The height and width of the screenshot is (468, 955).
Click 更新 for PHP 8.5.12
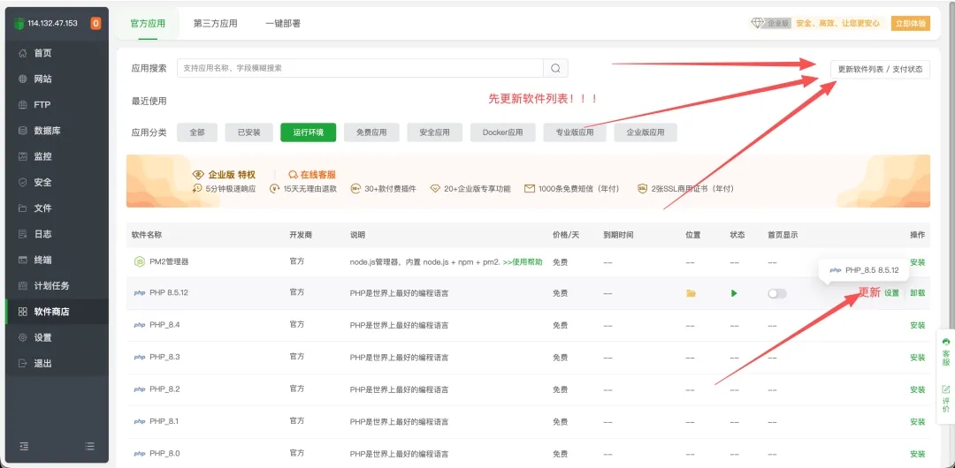click(869, 293)
